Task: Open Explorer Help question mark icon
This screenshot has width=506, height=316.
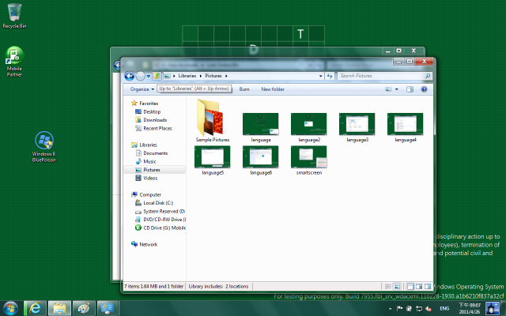Action: pyautogui.click(x=424, y=89)
